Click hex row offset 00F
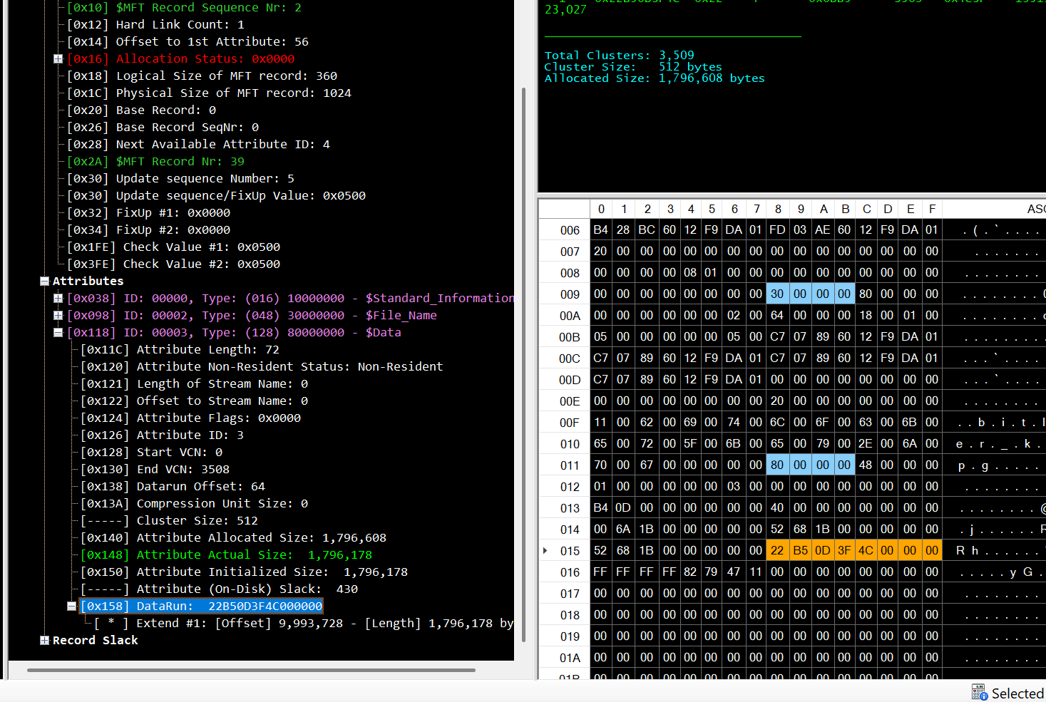Screen dimensions: 1046x702 (x=570, y=423)
